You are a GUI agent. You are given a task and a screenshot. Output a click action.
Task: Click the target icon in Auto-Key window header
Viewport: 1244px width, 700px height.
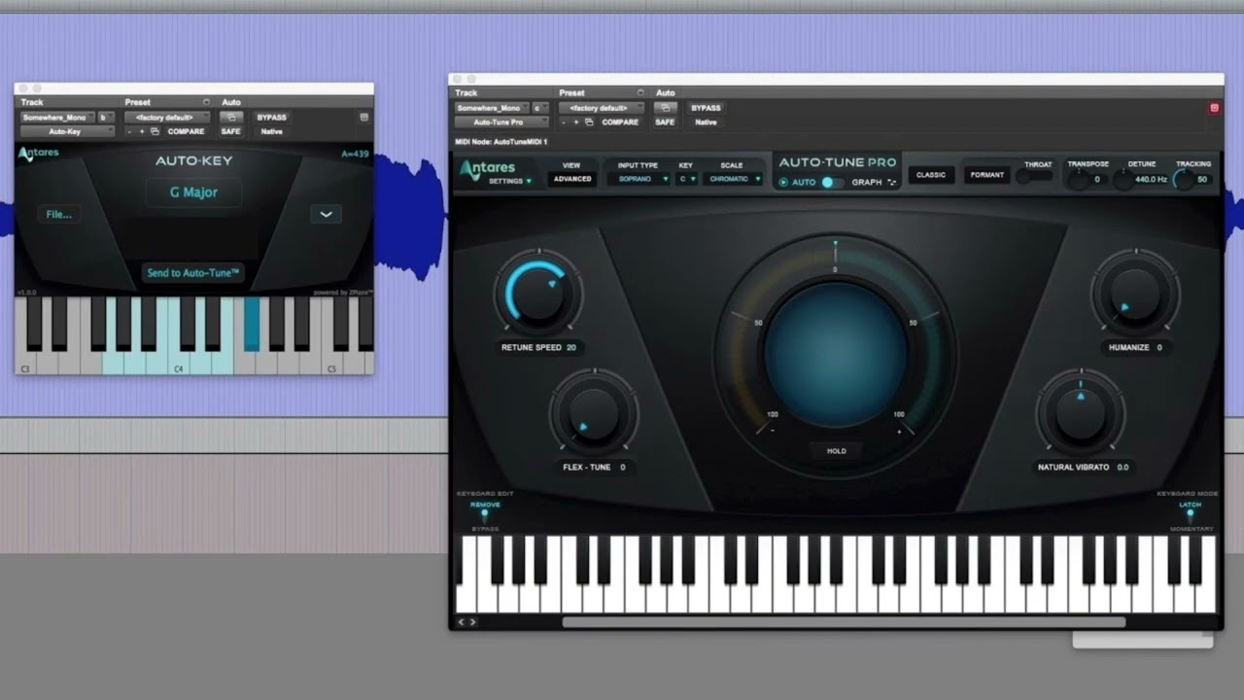tap(363, 118)
